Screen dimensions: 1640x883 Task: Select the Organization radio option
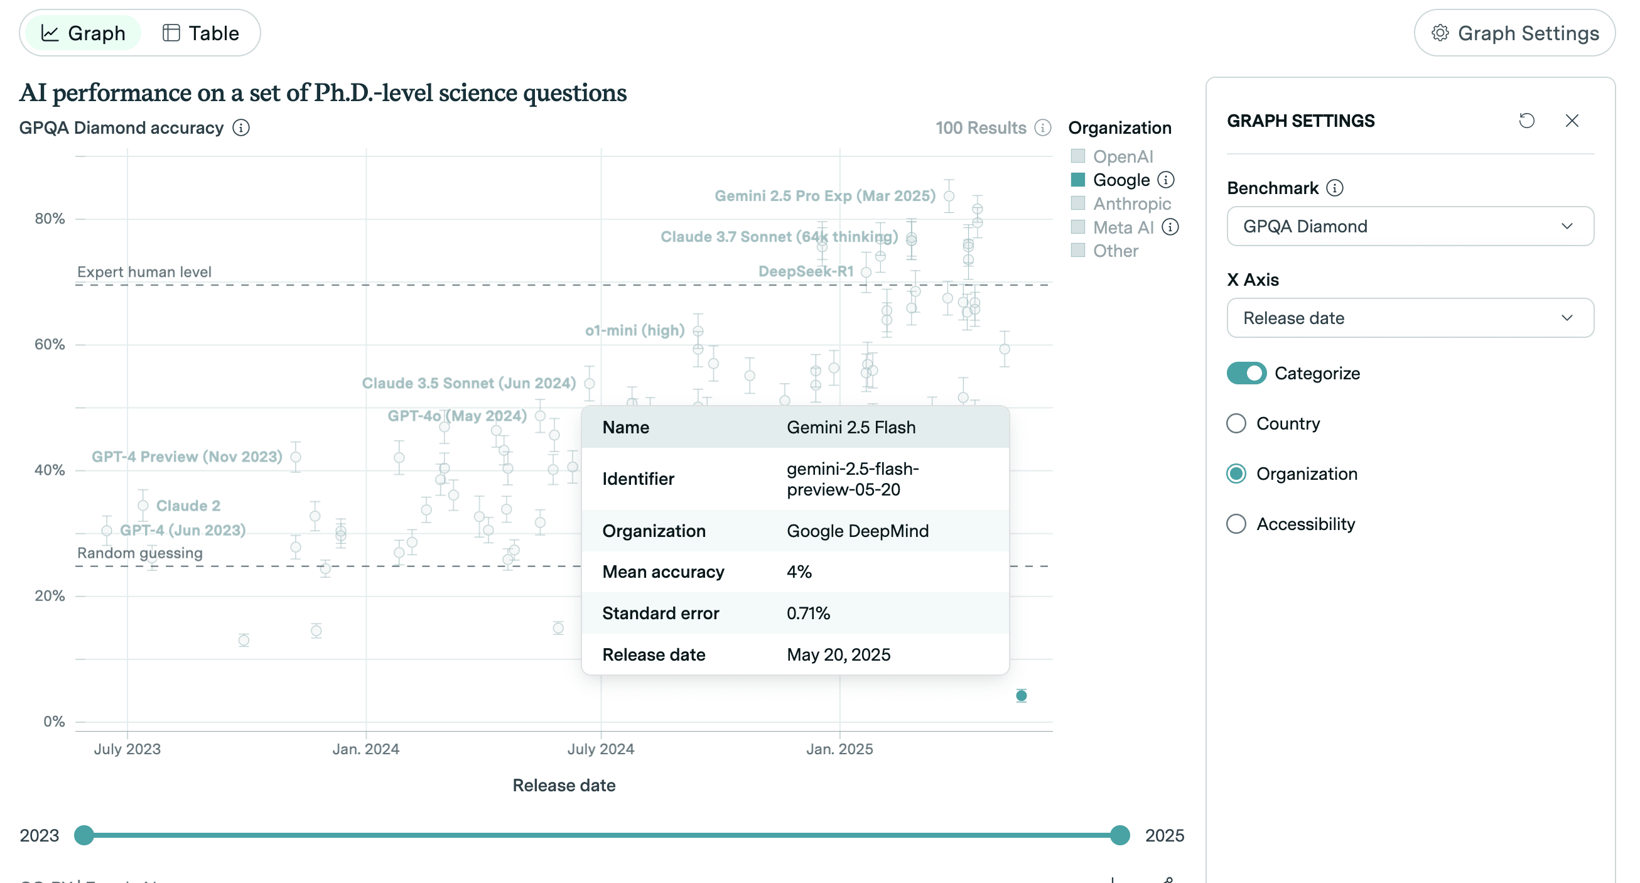[1236, 474]
